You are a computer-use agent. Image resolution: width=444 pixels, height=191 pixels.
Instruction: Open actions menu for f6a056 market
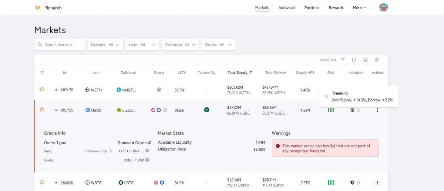tap(377, 183)
